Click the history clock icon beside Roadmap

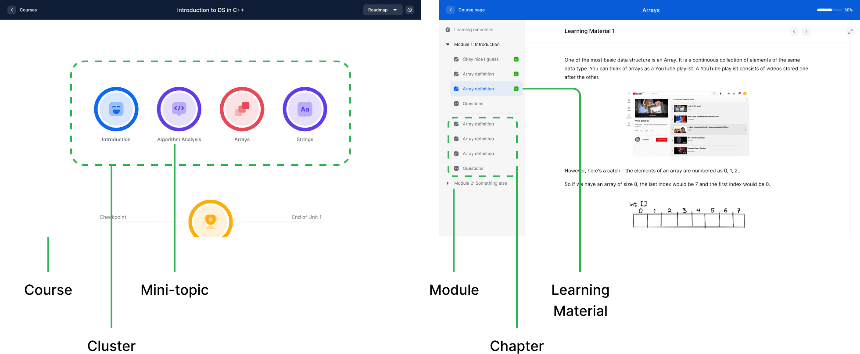tap(409, 10)
